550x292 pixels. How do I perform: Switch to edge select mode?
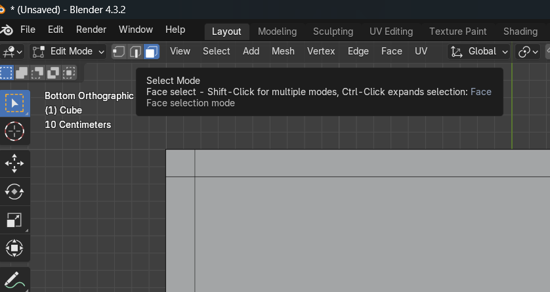(x=135, y=51)
